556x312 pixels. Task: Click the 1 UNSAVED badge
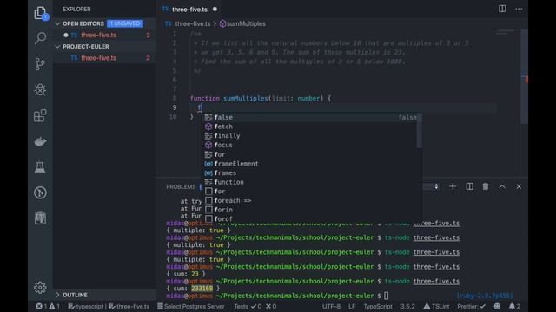pos(125,23)
